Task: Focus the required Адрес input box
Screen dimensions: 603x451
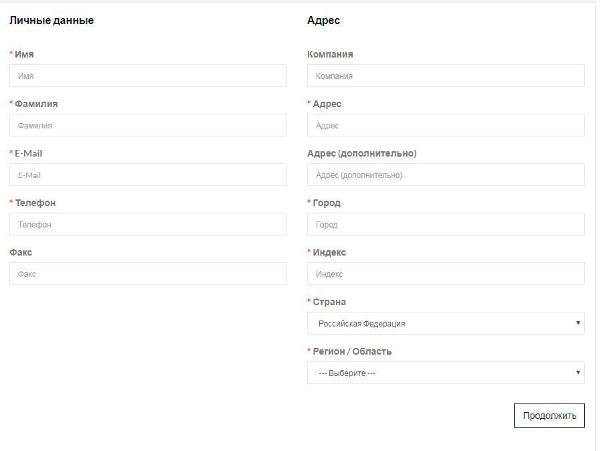Action: coord(446,125)
